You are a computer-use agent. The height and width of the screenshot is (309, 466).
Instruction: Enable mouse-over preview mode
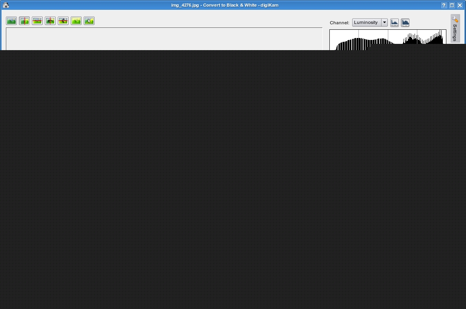(x=89, y=21)
